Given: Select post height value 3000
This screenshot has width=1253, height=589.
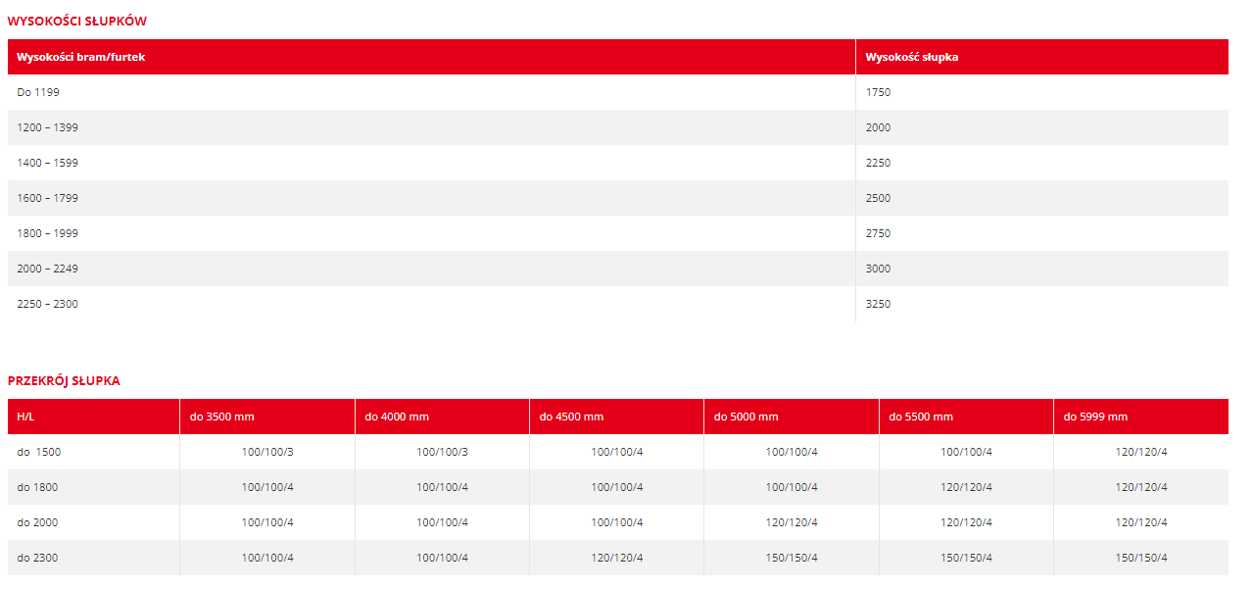Looking at the screenshot, I should [x=1042, y=269].
